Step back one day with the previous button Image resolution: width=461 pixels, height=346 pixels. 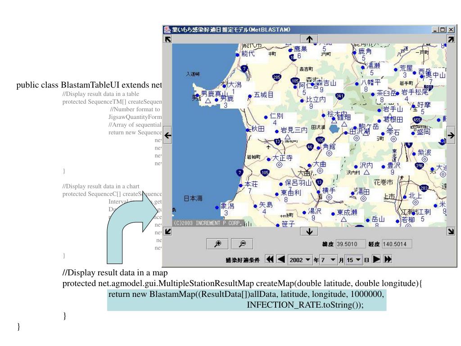point(281,259)
